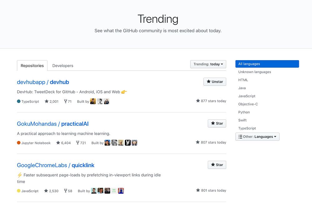Select All languages filter
Viewport: 312px width, 208px height.
[267, 64]
